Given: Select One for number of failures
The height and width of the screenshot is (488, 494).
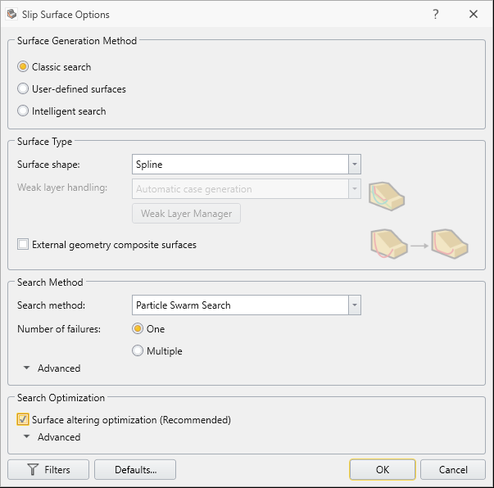Looking at the screenshot, I should click(x=138, y=329).
